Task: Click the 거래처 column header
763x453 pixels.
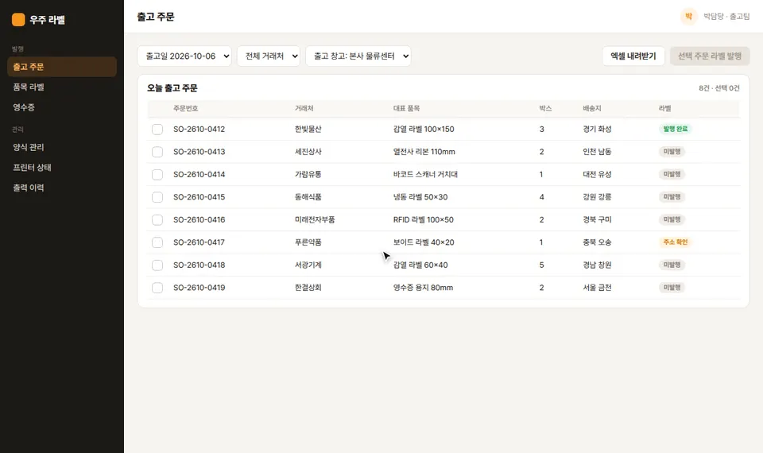Action: click(x=304, y=109)
